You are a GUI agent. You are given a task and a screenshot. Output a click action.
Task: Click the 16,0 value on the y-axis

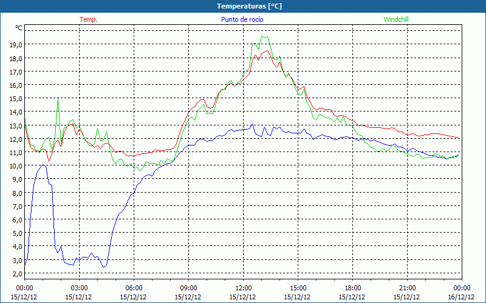pyautogui.click(x=16, y=85)
